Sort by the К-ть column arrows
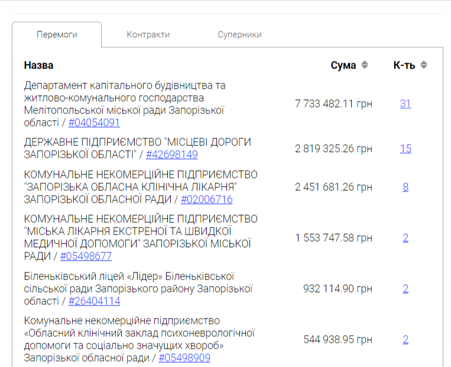The width and height of the screenshot is (451, 367). coord(423,65)
